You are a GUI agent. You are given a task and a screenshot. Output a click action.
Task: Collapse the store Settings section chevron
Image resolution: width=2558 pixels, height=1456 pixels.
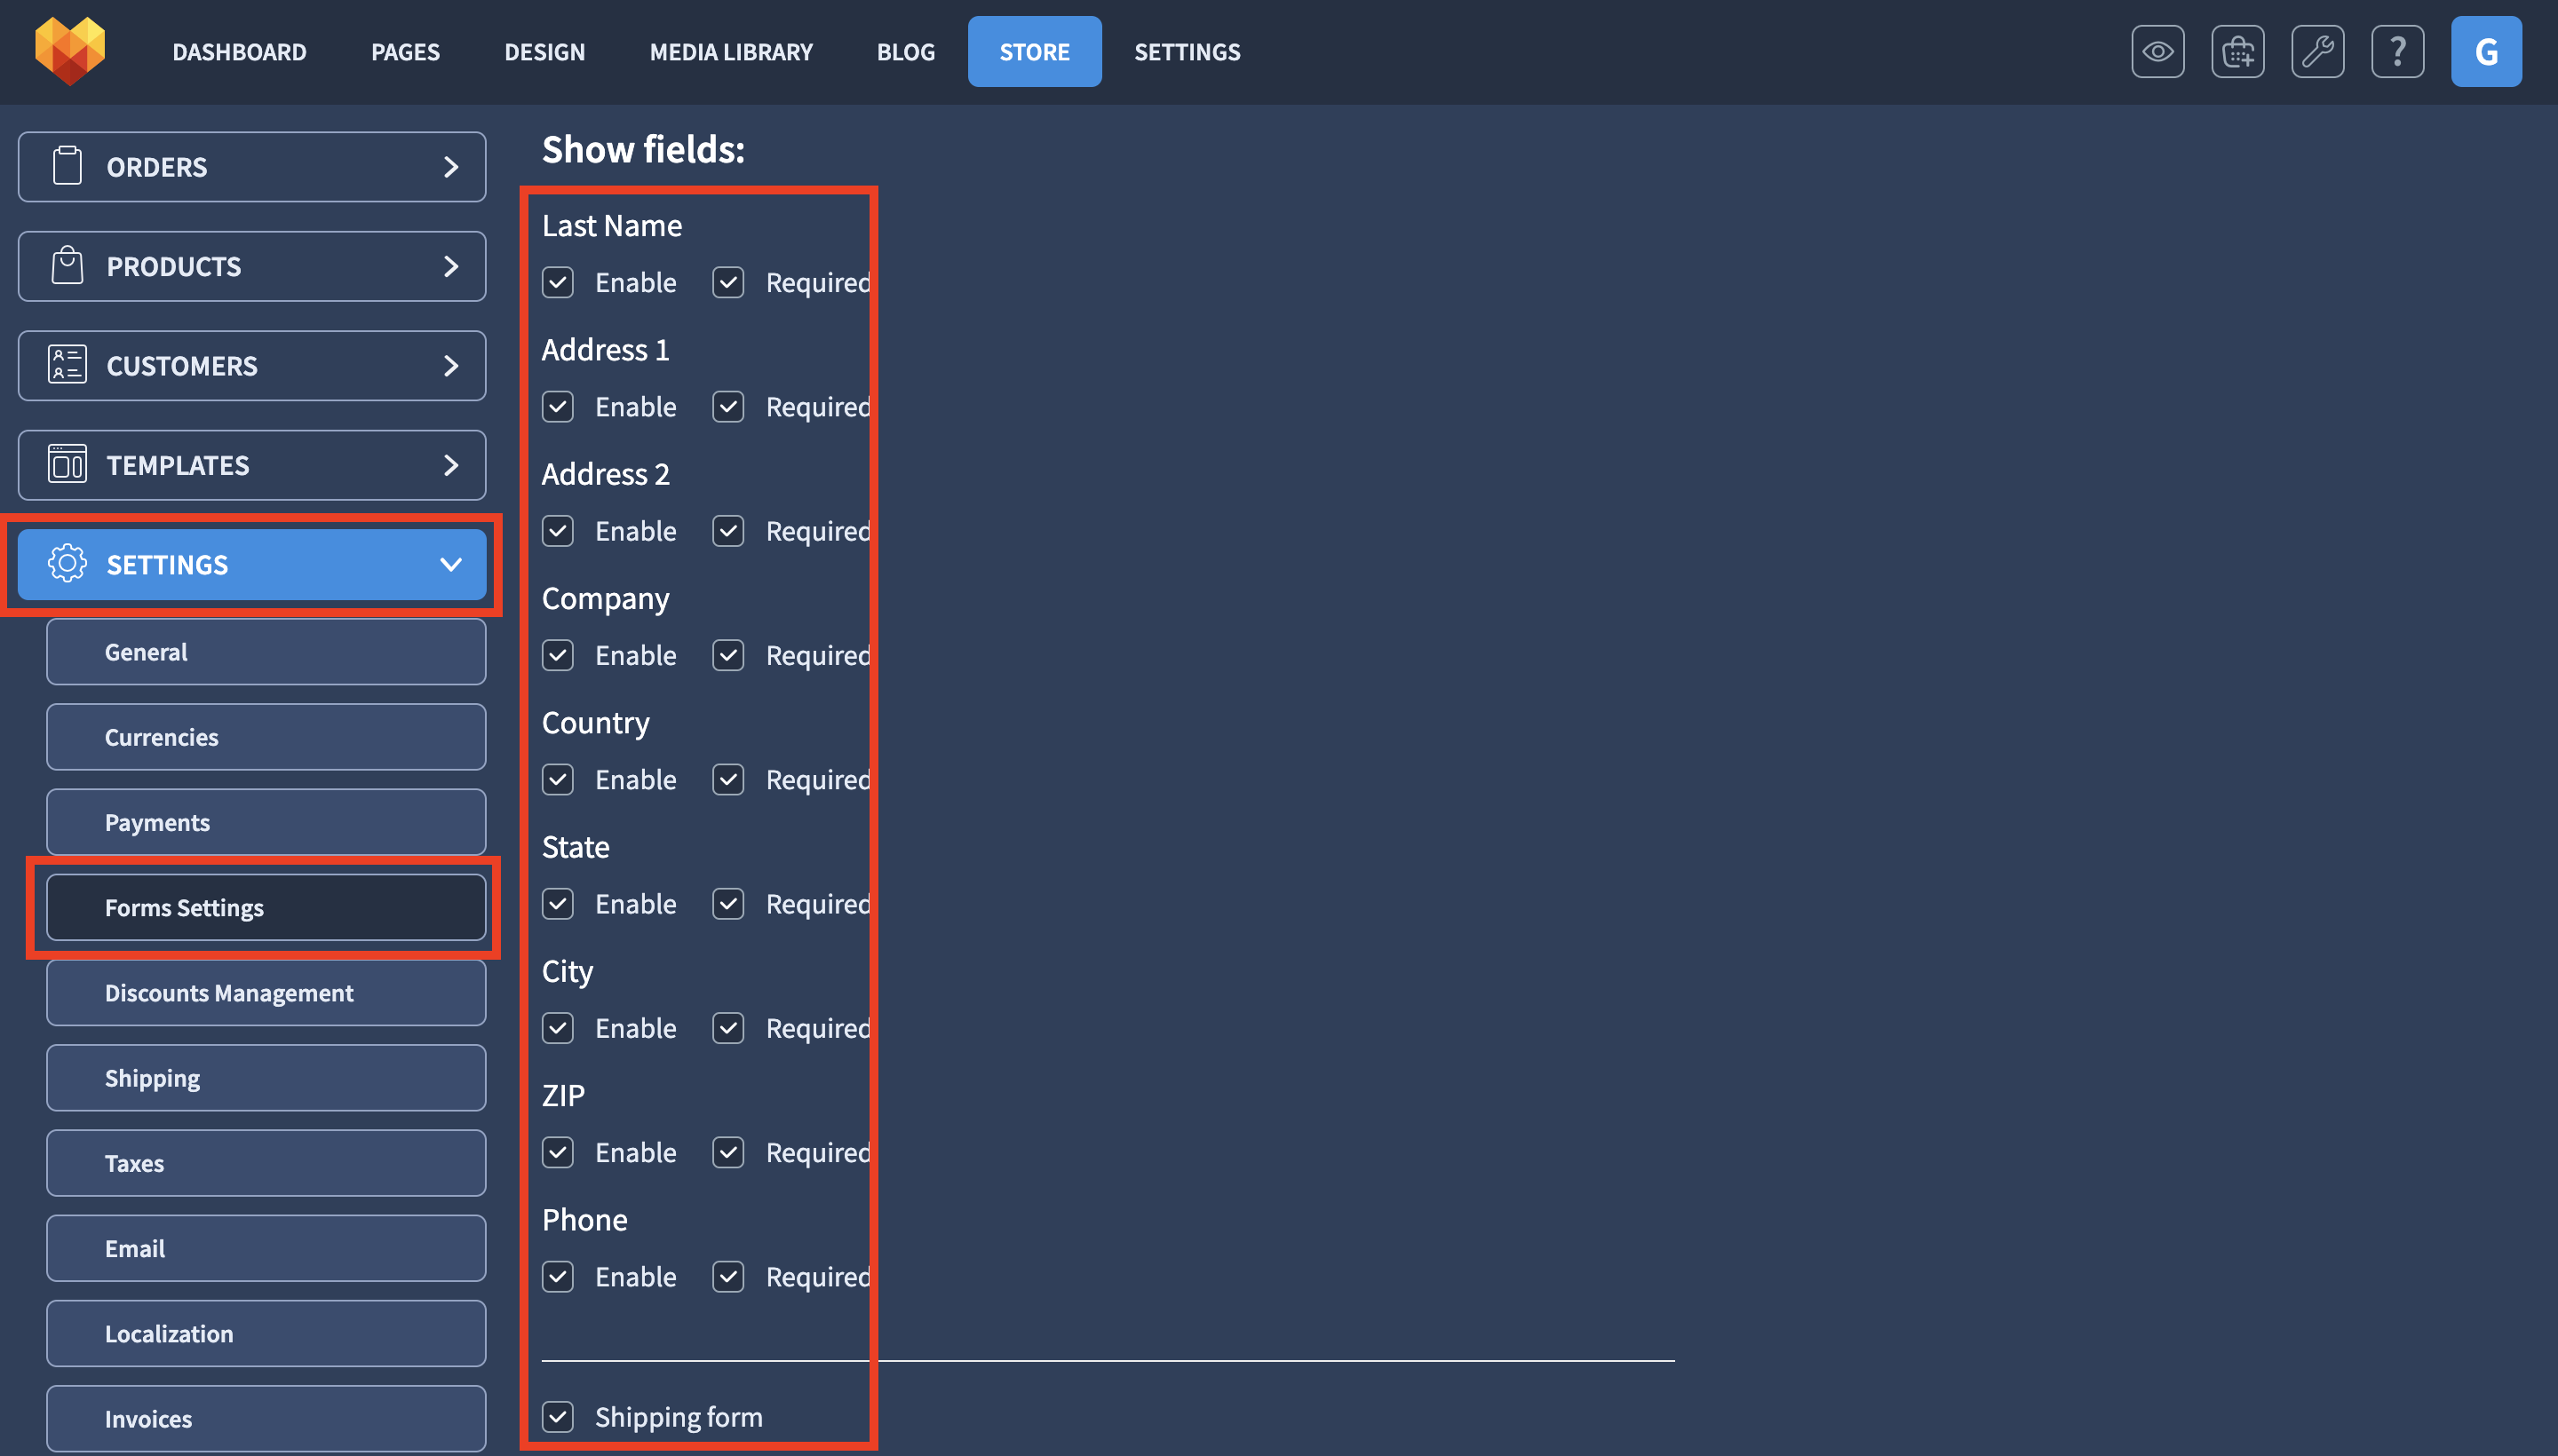[451, 565]
